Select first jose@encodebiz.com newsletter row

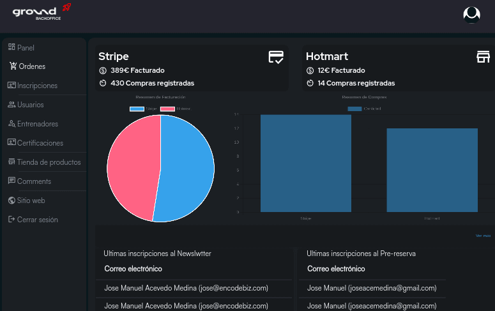194,288
